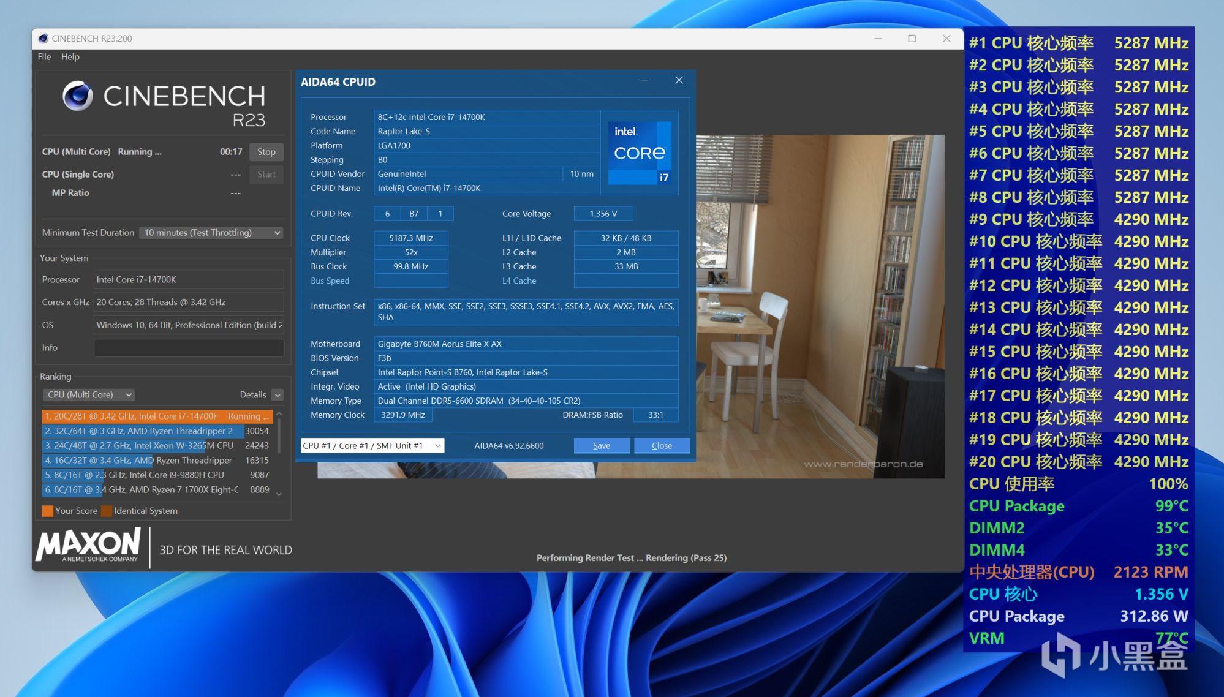The width and height of the screenshot is (1224, 697).
Task: Open the Minimum Test Duration dropdown
Action: [211, 233]
